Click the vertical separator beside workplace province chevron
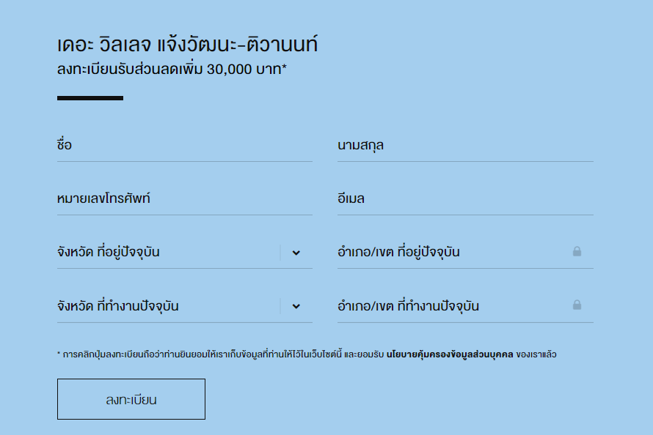 280,306
